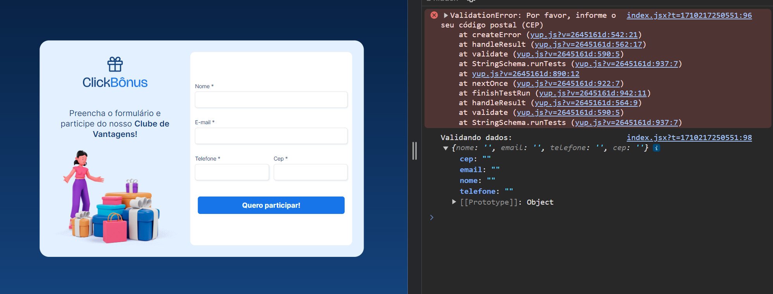This screenshot has width=773, height=294.
Task: Focus the Nome input field
Action: pyautogui.click(x=271, y=99)
